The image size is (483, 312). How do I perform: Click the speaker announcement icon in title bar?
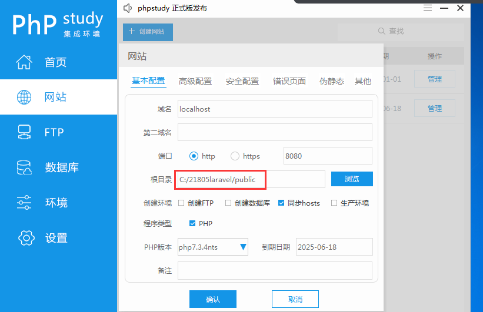click(x=128, y=8)
